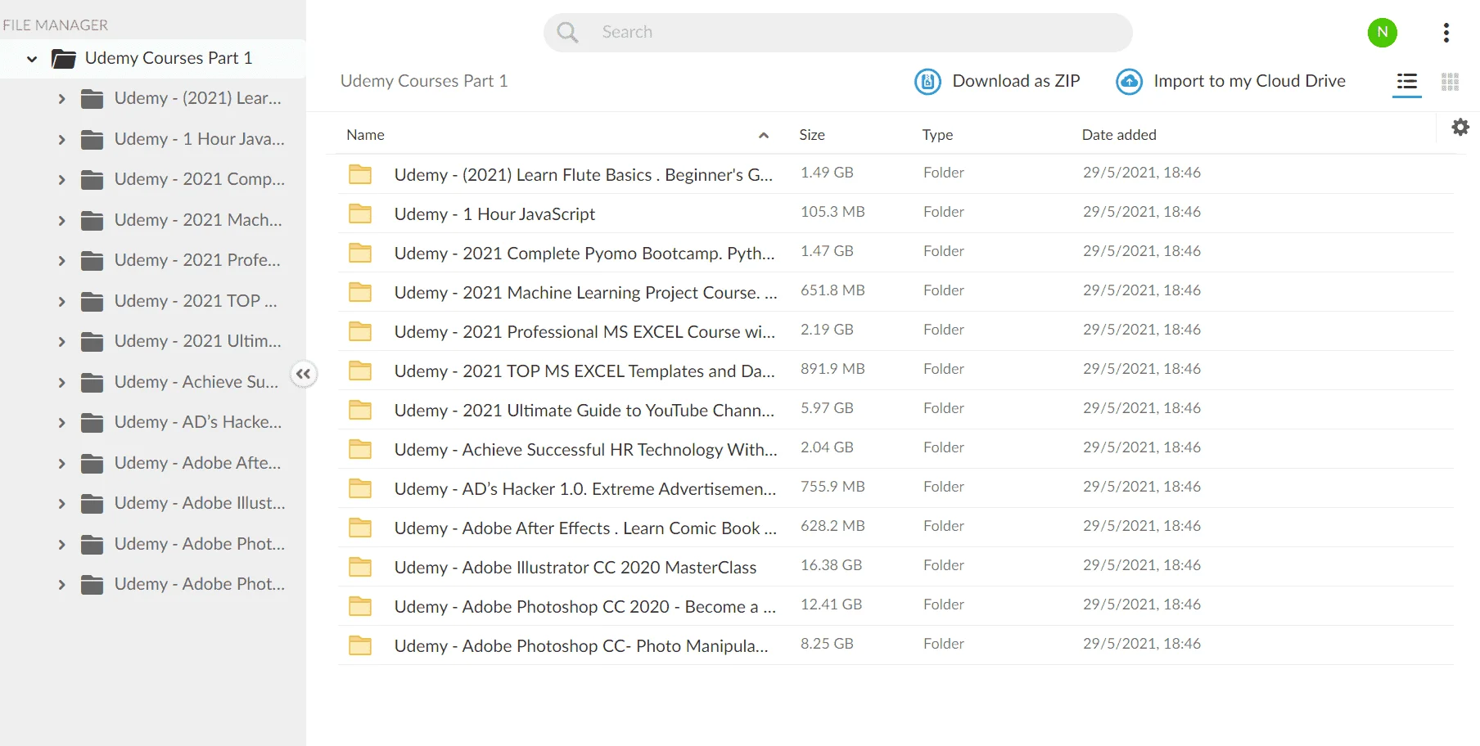Click the search magnifier icon
The width and height of the screenshot is (1480, 746).
[x=567, y=33]
